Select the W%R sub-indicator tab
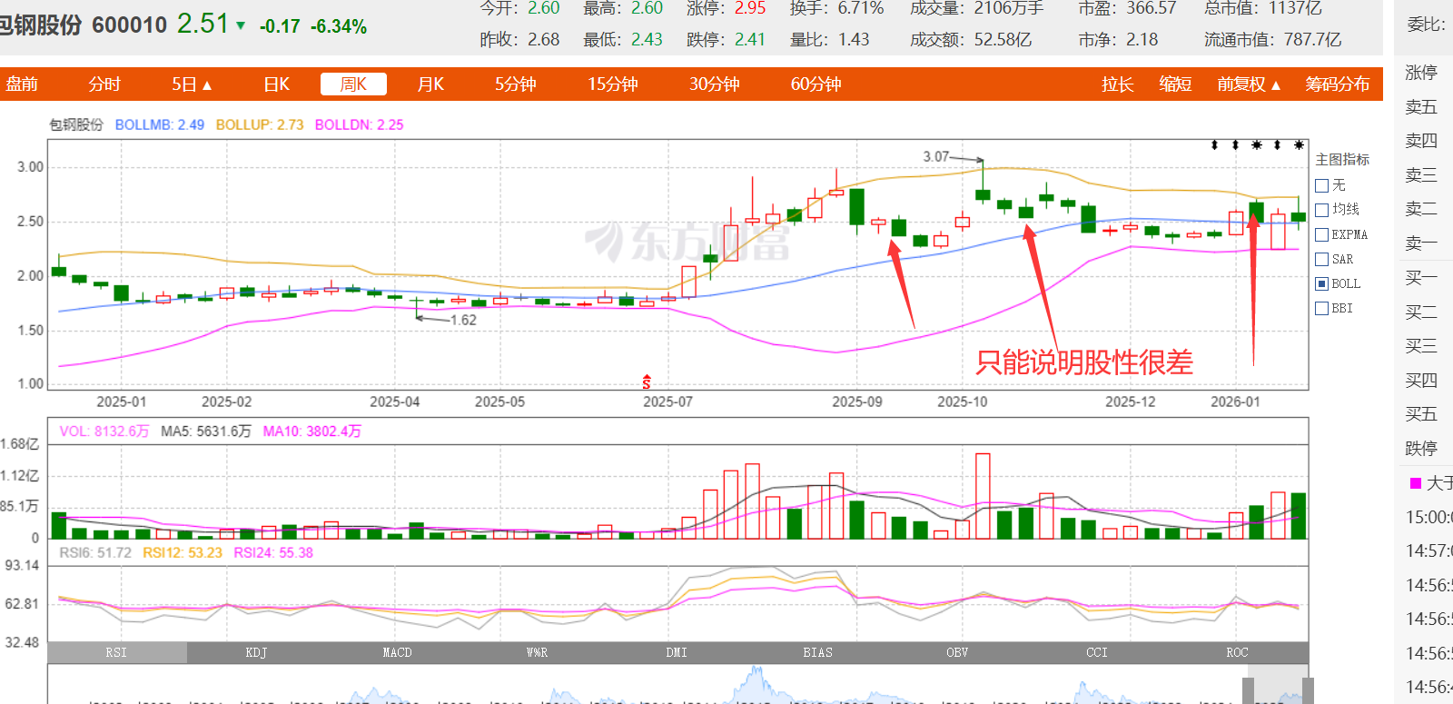Viewport: 1453px width, 704px height. [537, 652]
